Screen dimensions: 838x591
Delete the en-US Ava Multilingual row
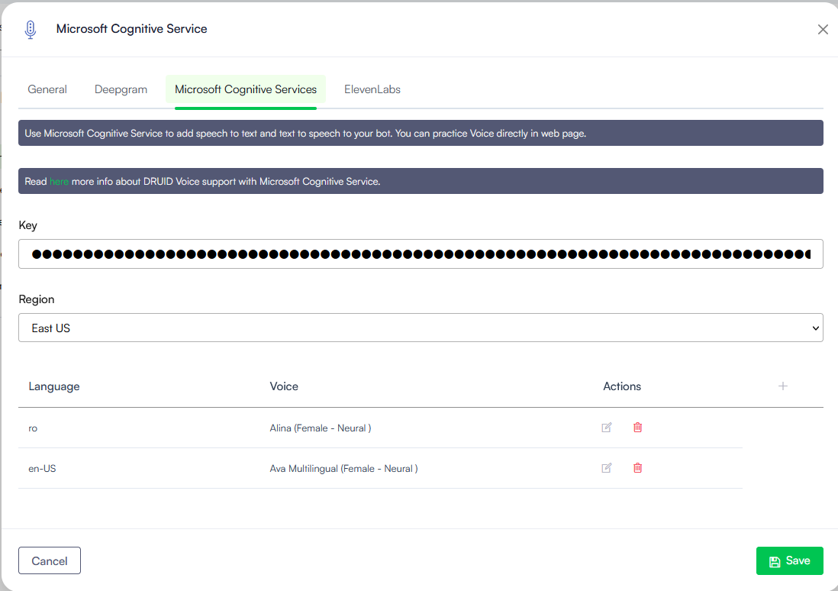pos(638,468)
